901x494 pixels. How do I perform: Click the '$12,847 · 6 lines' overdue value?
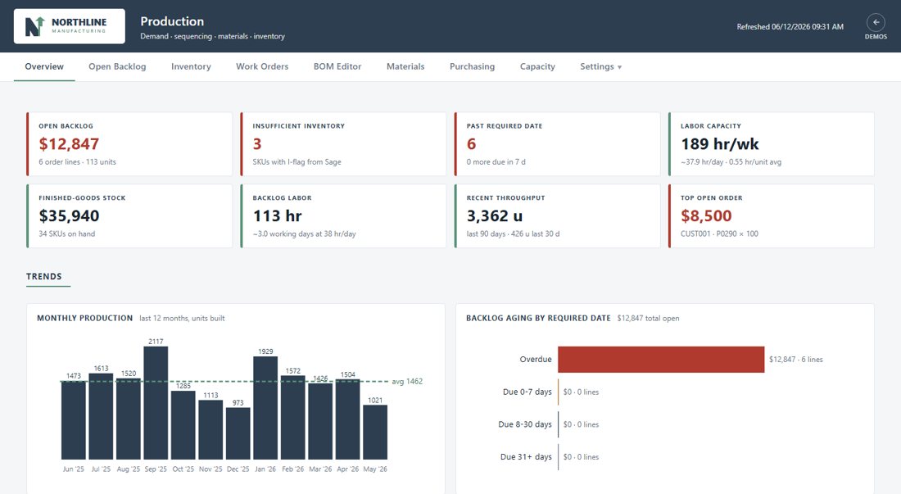coord(796,360)
